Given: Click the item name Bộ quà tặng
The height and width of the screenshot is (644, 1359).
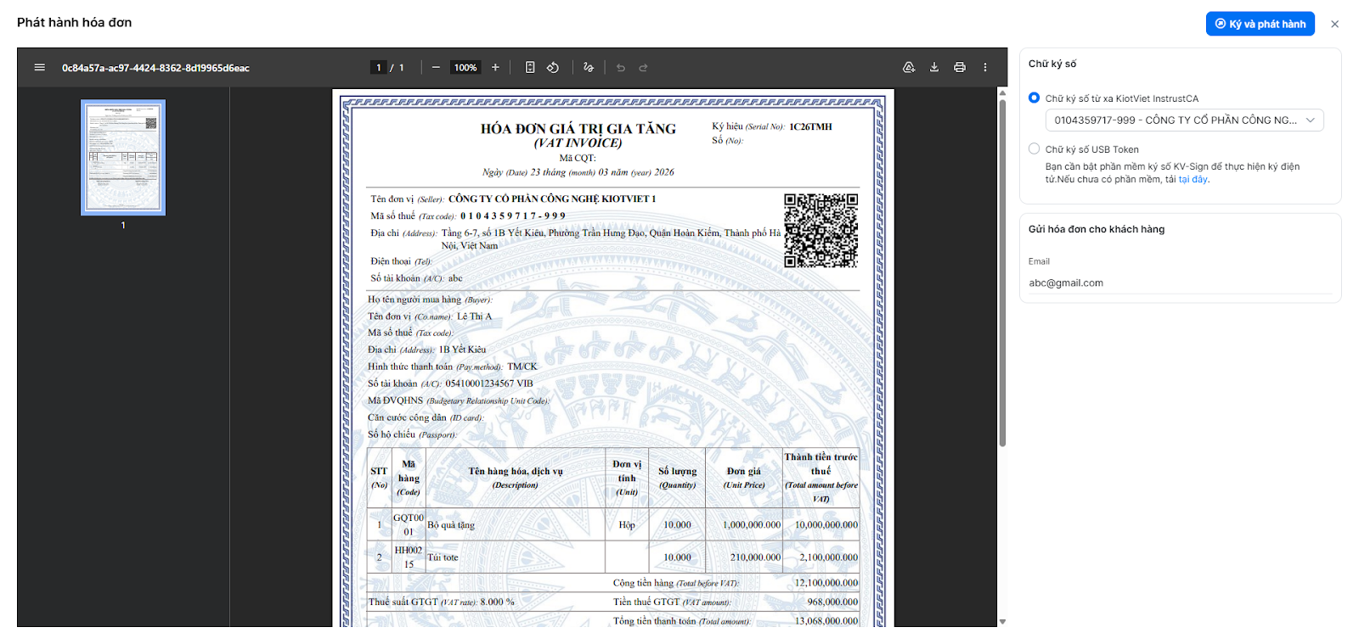Looking at the screenshot, I should [451, 525].
